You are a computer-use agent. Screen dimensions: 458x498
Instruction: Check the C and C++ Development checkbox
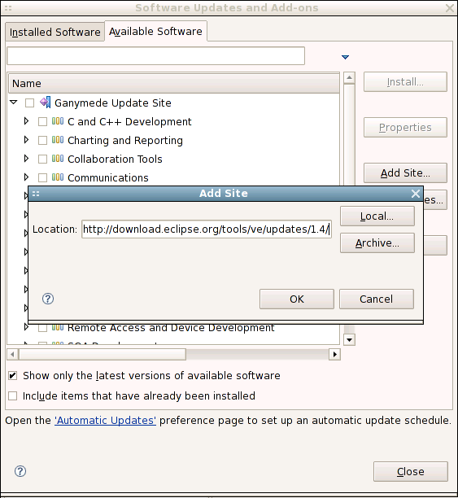(42, 121)
